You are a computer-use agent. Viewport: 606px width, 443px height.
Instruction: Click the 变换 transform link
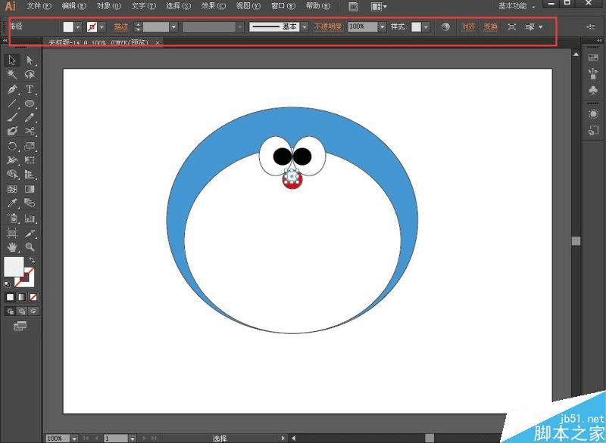pyautogui.click(x=490, y=27)
